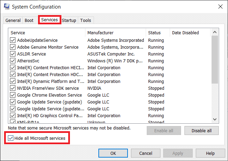
Task: Uncheck the AdobeUpdateService checkbox
Action: (x=13, y=40)
